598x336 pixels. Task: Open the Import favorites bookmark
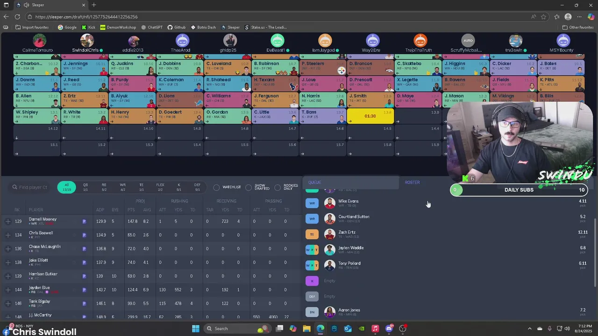(32, 27)
